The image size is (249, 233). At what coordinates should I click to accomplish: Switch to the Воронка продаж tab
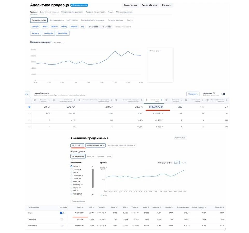click(x=57, y=20)
